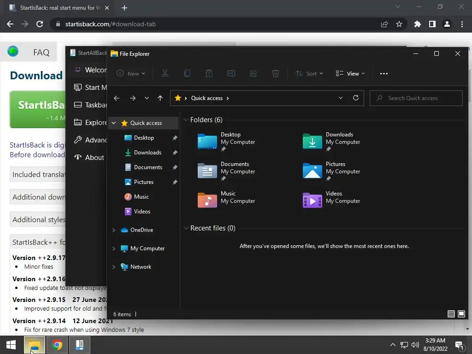This screenshot has width=472, height=354.
Task: Expand the My Computer tree node
Action: [114, 248]
